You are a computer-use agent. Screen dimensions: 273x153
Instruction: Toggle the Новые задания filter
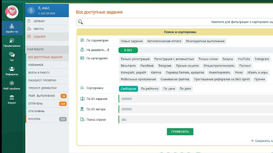(x=132, y=41)
